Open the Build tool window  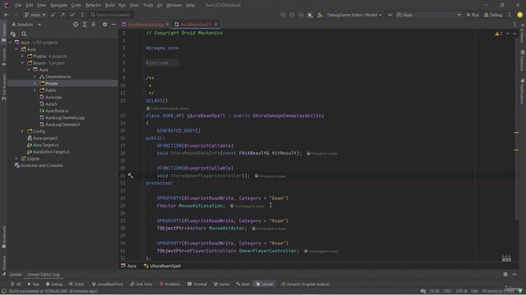(x=243, y=284)
